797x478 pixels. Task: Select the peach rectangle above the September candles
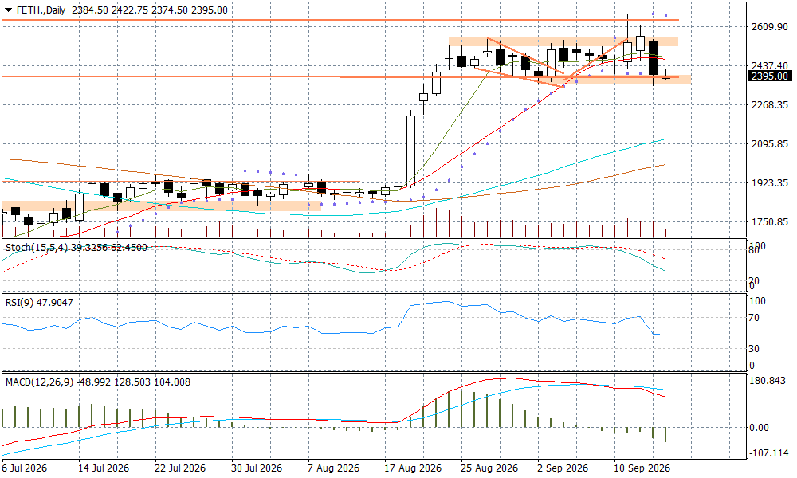(x=563, y=41)
